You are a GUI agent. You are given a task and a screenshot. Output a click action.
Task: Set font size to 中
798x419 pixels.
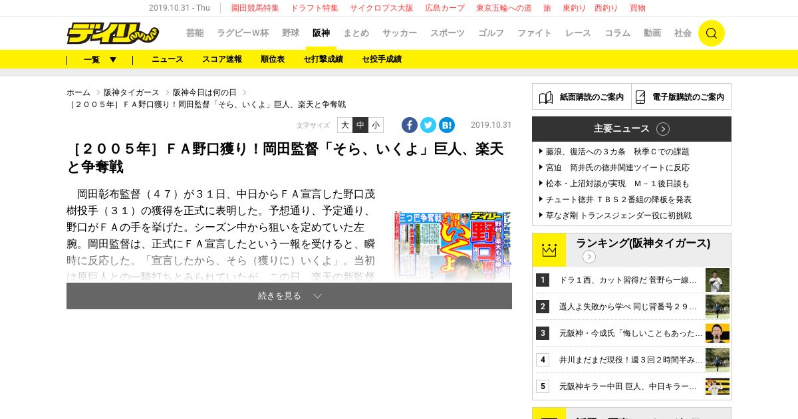point(360,125)
